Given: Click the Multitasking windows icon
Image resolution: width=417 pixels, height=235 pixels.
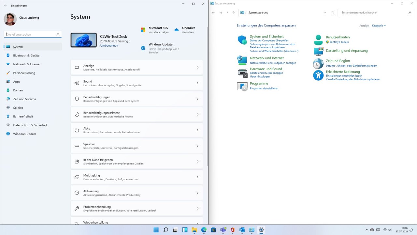Looking at the screenshot, I should click(x=77, y=177).
